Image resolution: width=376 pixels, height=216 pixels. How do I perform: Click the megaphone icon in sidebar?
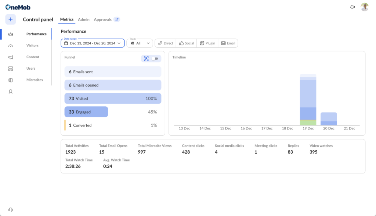click(10, 57)
